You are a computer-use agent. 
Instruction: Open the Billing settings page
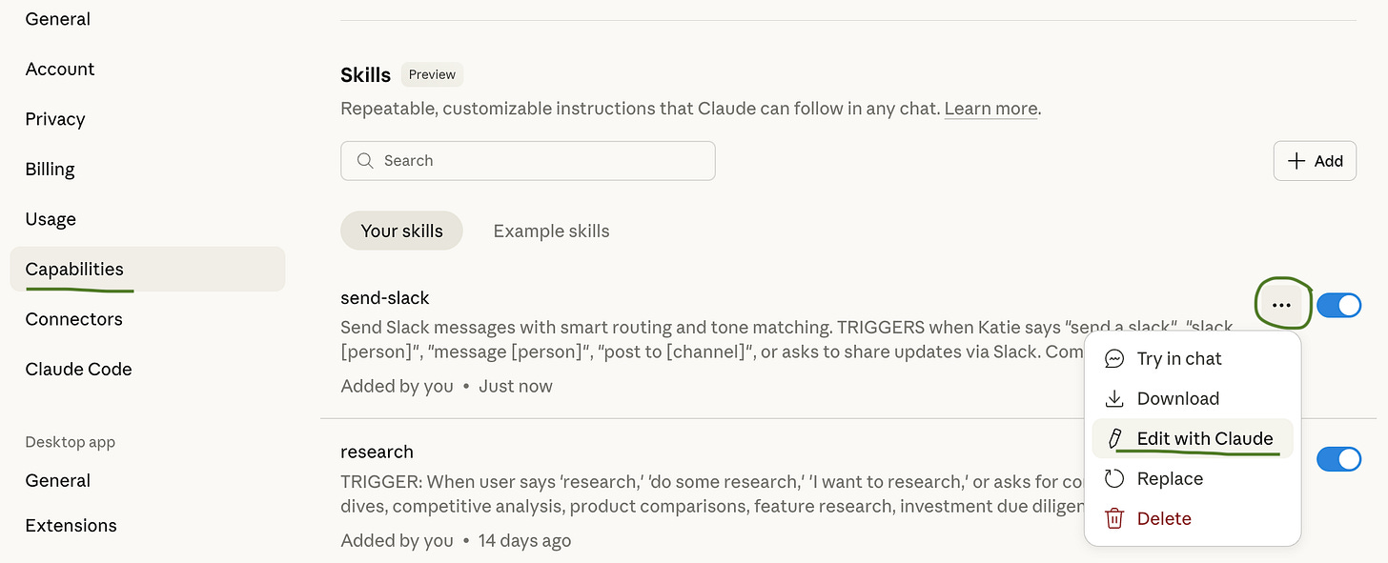50,170
